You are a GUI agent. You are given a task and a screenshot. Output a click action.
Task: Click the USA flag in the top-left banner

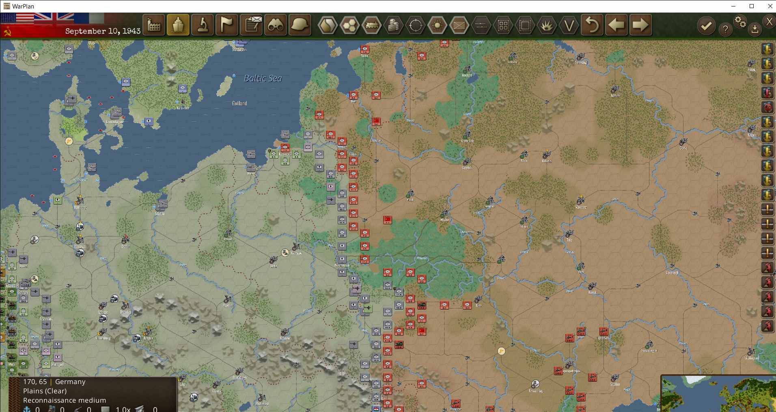(17, 18)
